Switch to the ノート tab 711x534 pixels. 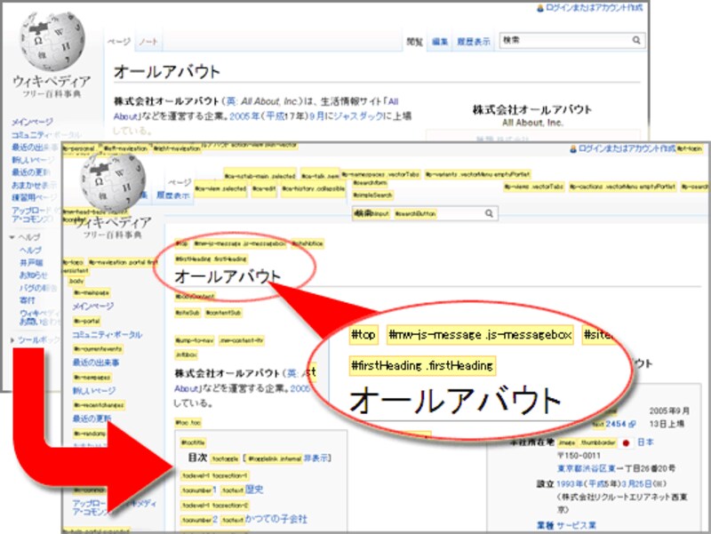pyautogui.click(x=148, y=40)
